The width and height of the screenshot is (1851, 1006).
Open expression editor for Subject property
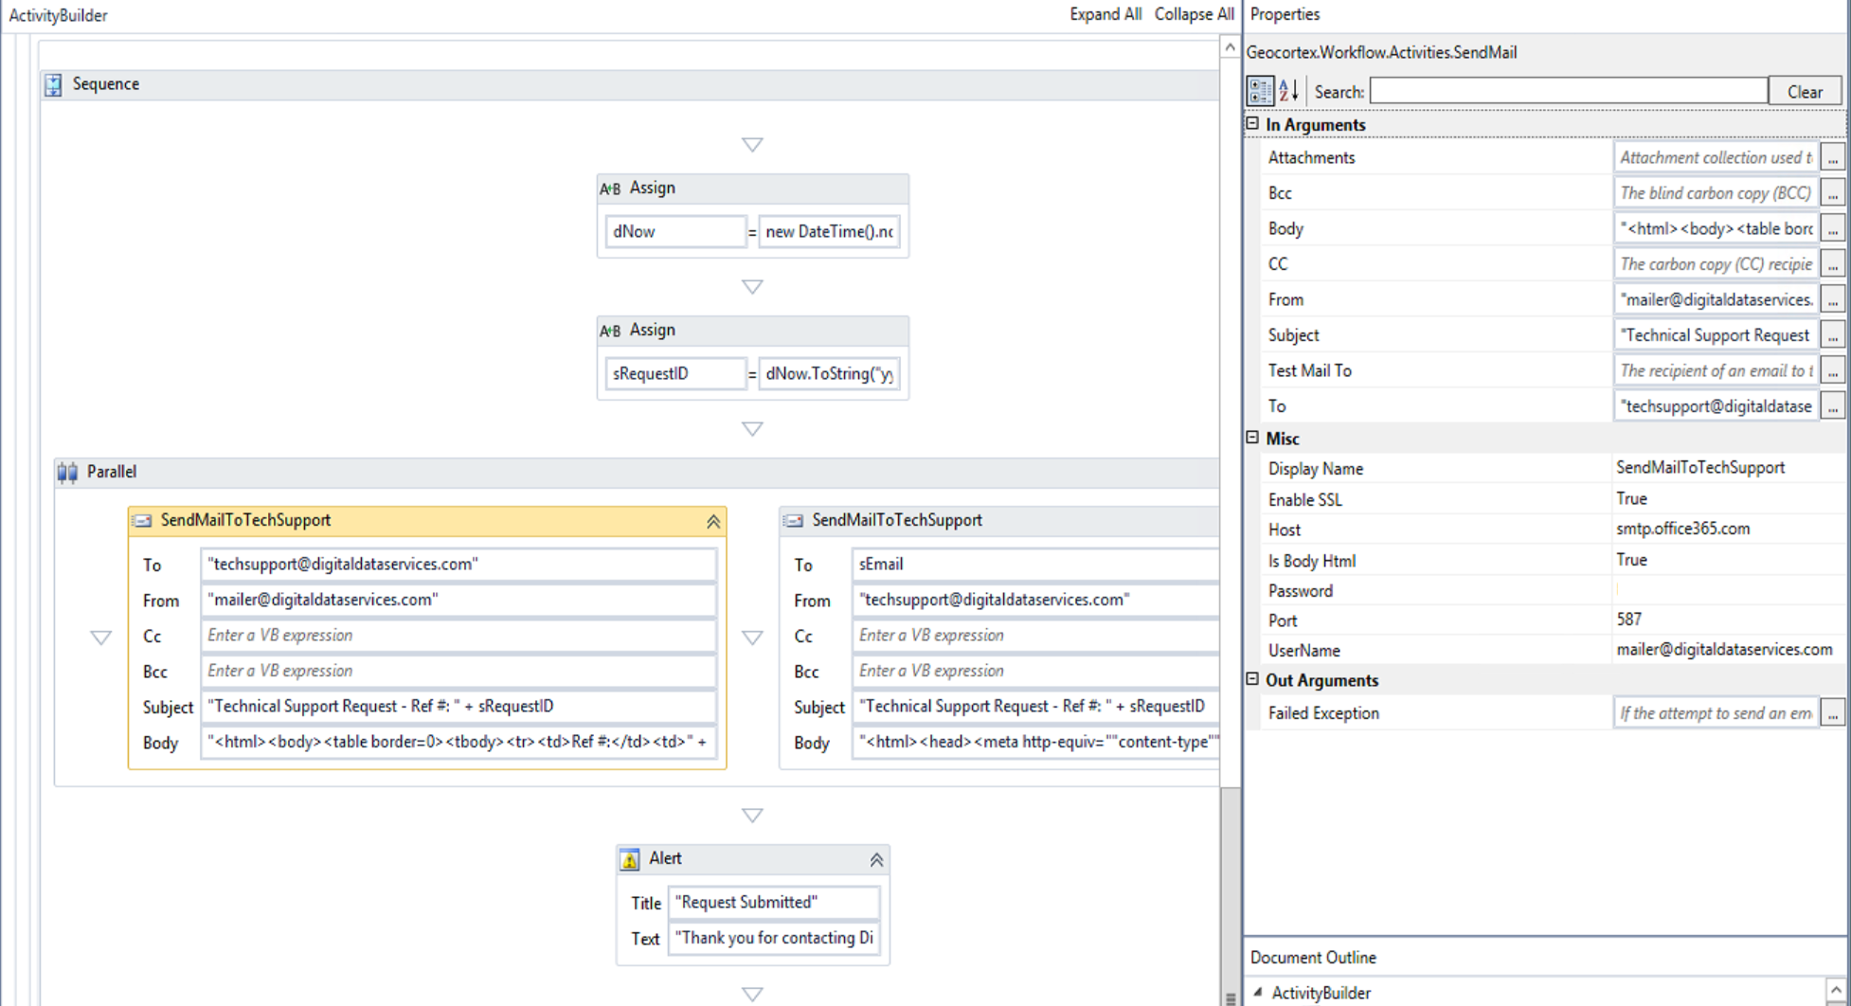click(1833, 335)
